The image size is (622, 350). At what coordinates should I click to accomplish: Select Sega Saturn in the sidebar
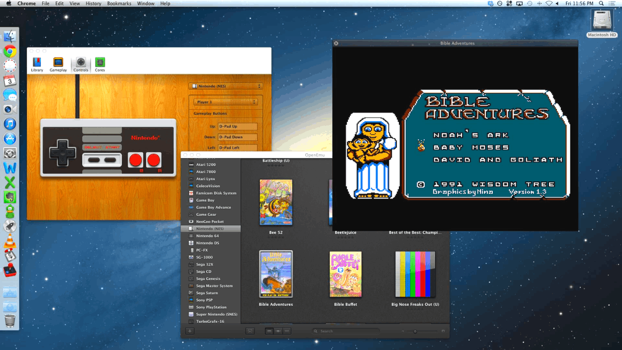click(211, 293)
